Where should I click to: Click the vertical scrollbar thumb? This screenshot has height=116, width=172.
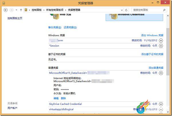pyautogui.click(x=168, y=52)
